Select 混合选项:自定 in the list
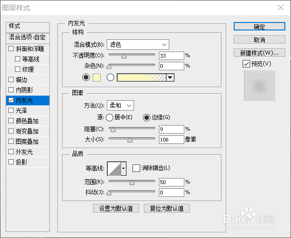Viewport: 291px width, 238px height. pyautogui.click(x=28, y=37)
